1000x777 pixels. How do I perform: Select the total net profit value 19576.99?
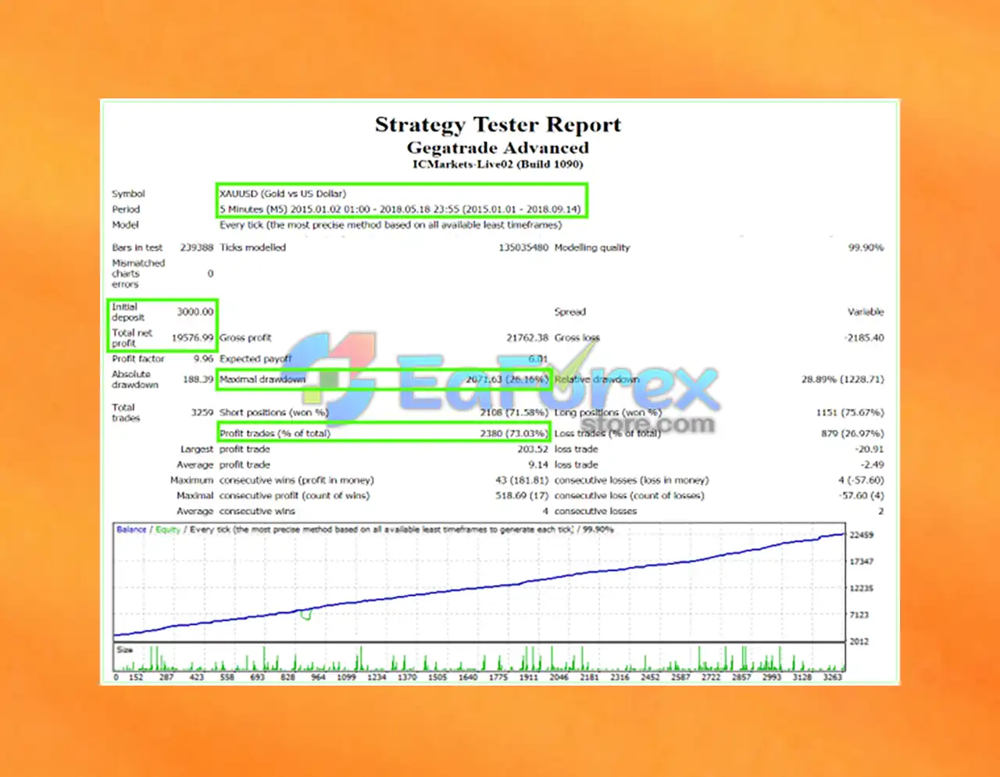(192, 338)
